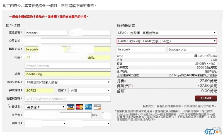
Task: Click the kradark email contact field
Action: click(46, 49)
